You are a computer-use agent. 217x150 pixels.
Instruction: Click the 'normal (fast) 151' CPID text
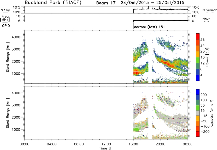149,27
